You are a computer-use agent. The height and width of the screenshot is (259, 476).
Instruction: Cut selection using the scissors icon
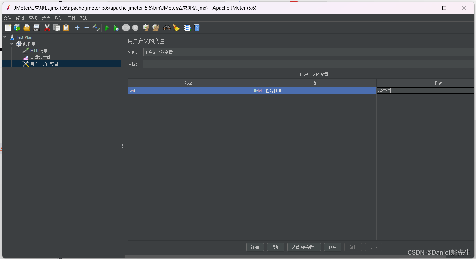click(47, 28)
